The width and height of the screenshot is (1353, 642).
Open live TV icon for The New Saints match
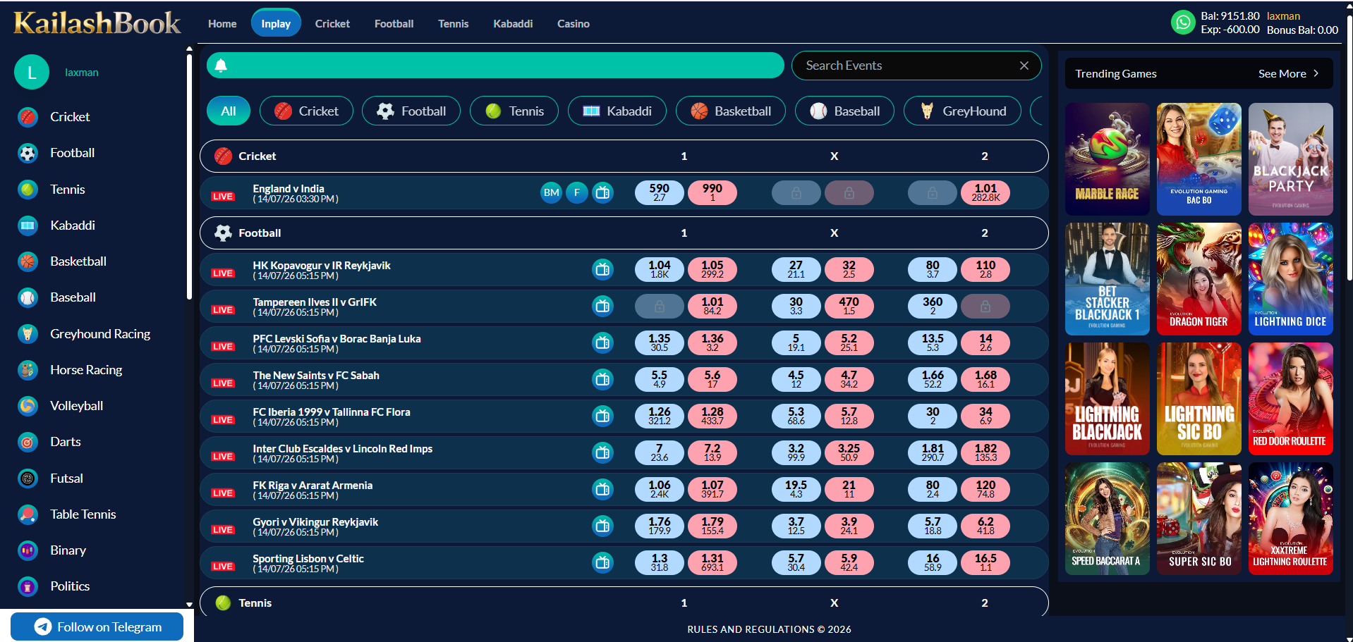coord(602,379)
